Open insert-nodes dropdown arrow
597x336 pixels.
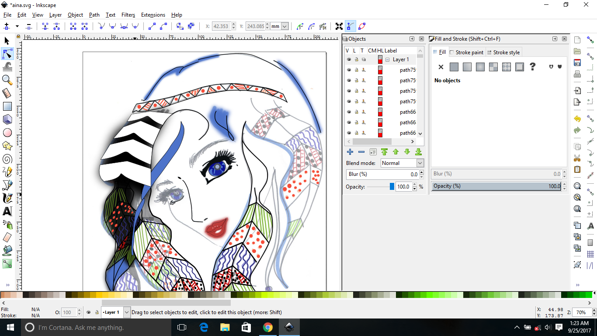pyautogui.click(x=17, y=26)
